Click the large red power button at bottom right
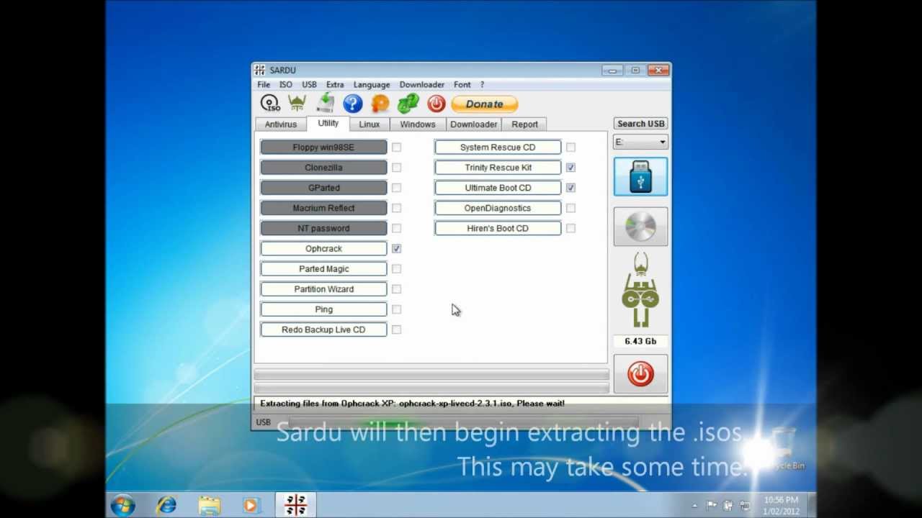Image resolution: width=922 pixels, height=518 pixels. tap(640, 374)
